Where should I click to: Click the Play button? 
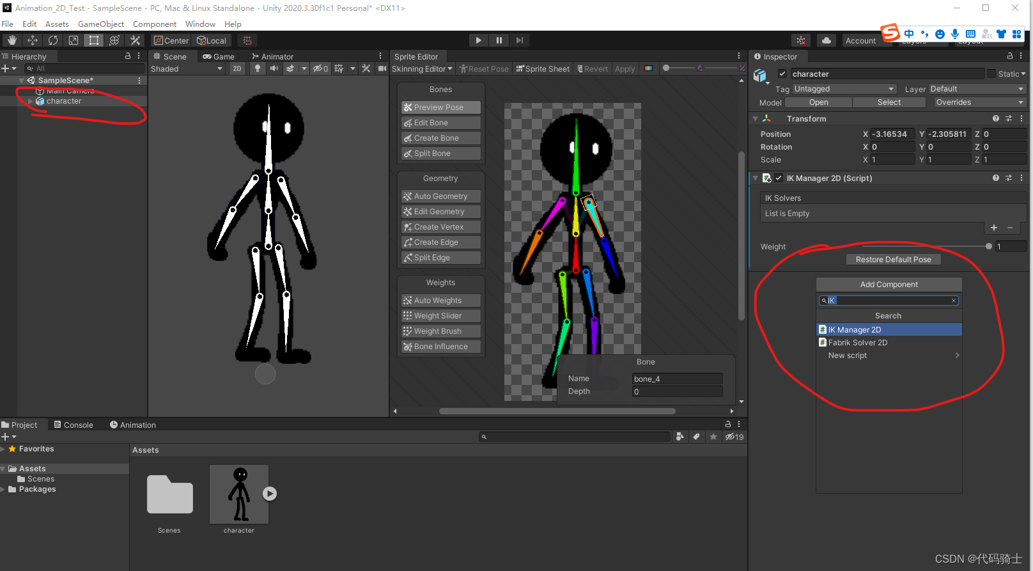pyautogui.click(x=478, y=40)
